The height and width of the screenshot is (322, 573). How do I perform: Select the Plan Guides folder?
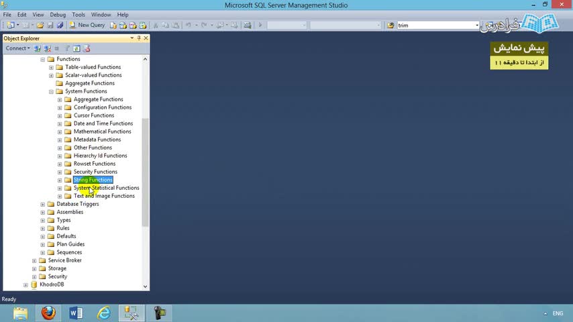[70, 244]
